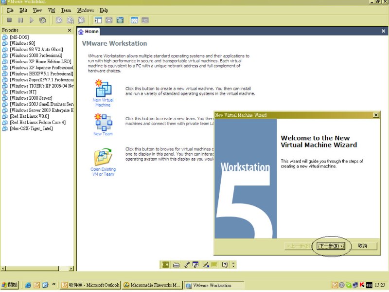Screen dimensions: 389x292
Task: Click the New Virtual Machine icon
Action: pos(103,88)
